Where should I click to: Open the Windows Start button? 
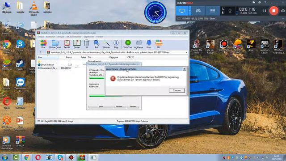click(x=5, y=157)
